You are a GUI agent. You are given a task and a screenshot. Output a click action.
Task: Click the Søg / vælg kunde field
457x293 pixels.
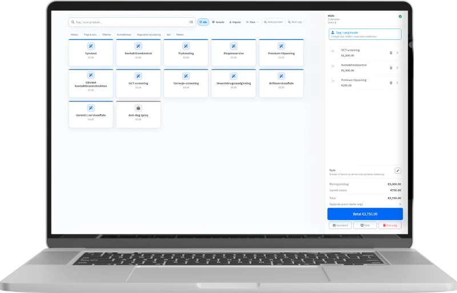click(x=365, y=34)
